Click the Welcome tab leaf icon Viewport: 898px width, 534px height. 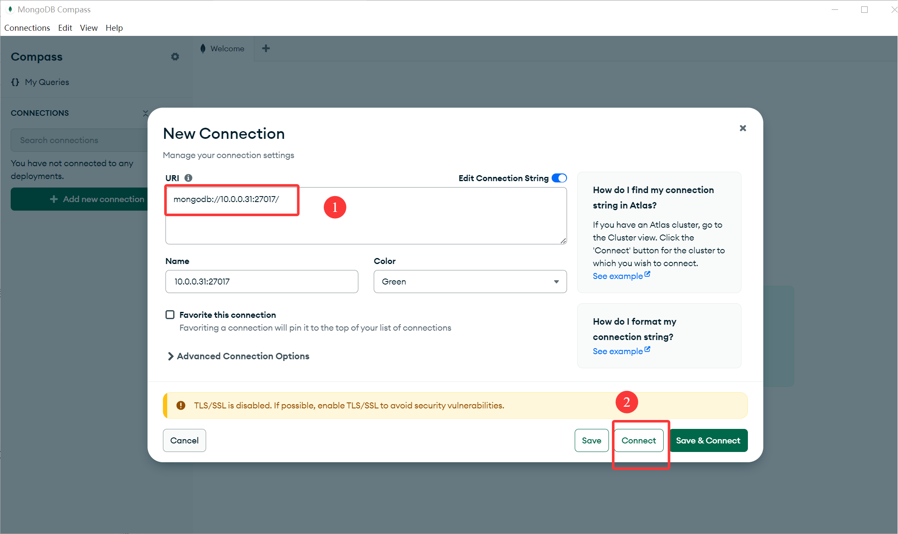pos(203,48)
